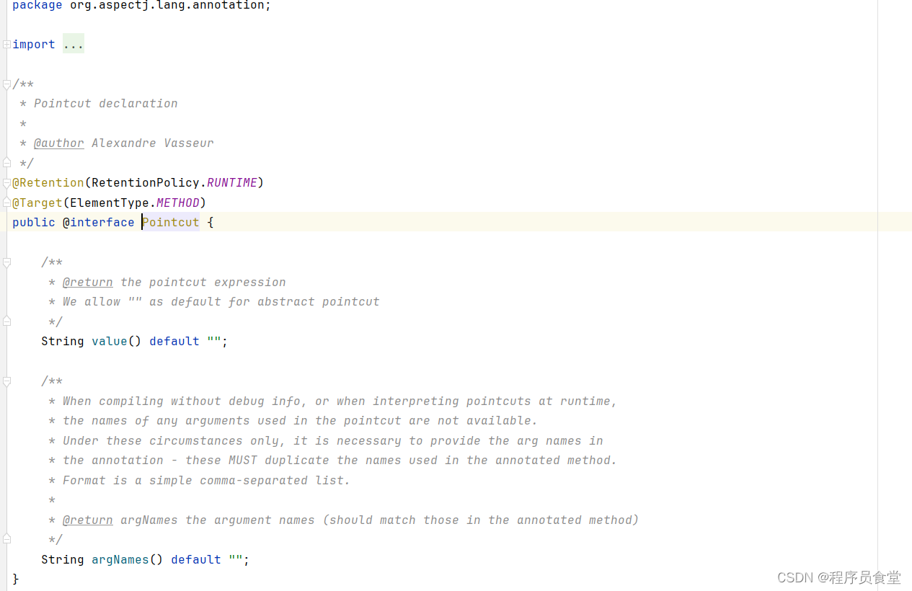Click the collapsed import ellipsis placeholder
This screenshot has width=912, height=591.
pyautogui.click(x=74, y=44)
